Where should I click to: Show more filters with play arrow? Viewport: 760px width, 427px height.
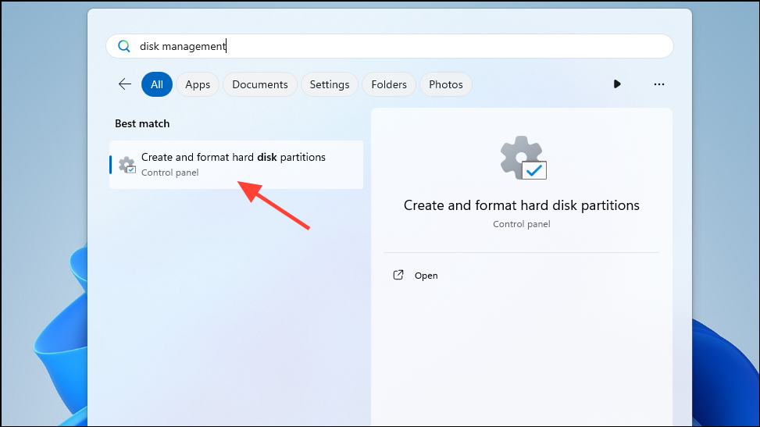coord(617,84)
